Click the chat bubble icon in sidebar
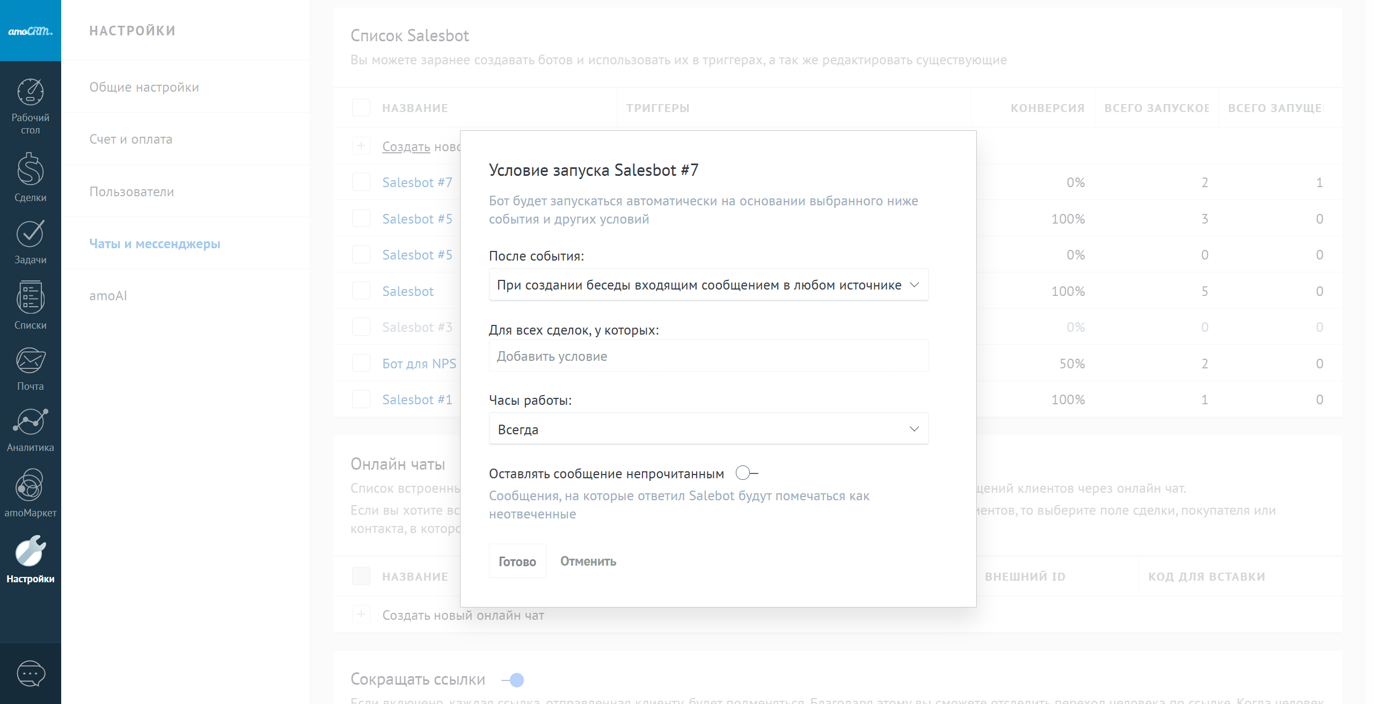Screen dimensions: 1374x704 [x=31, y=673]
